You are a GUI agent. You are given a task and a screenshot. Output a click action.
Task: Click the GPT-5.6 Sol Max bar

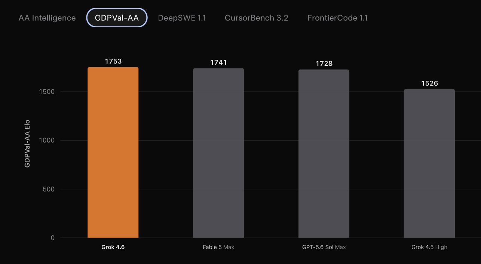[x=324, y=154]
